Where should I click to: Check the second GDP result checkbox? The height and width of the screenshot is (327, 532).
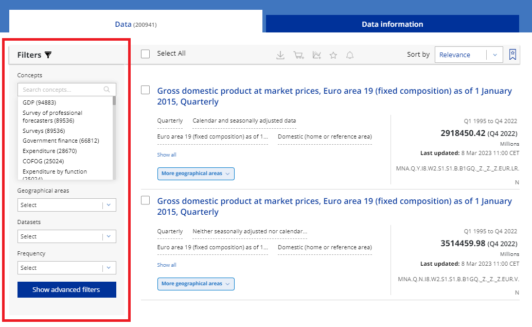(146, 200)
